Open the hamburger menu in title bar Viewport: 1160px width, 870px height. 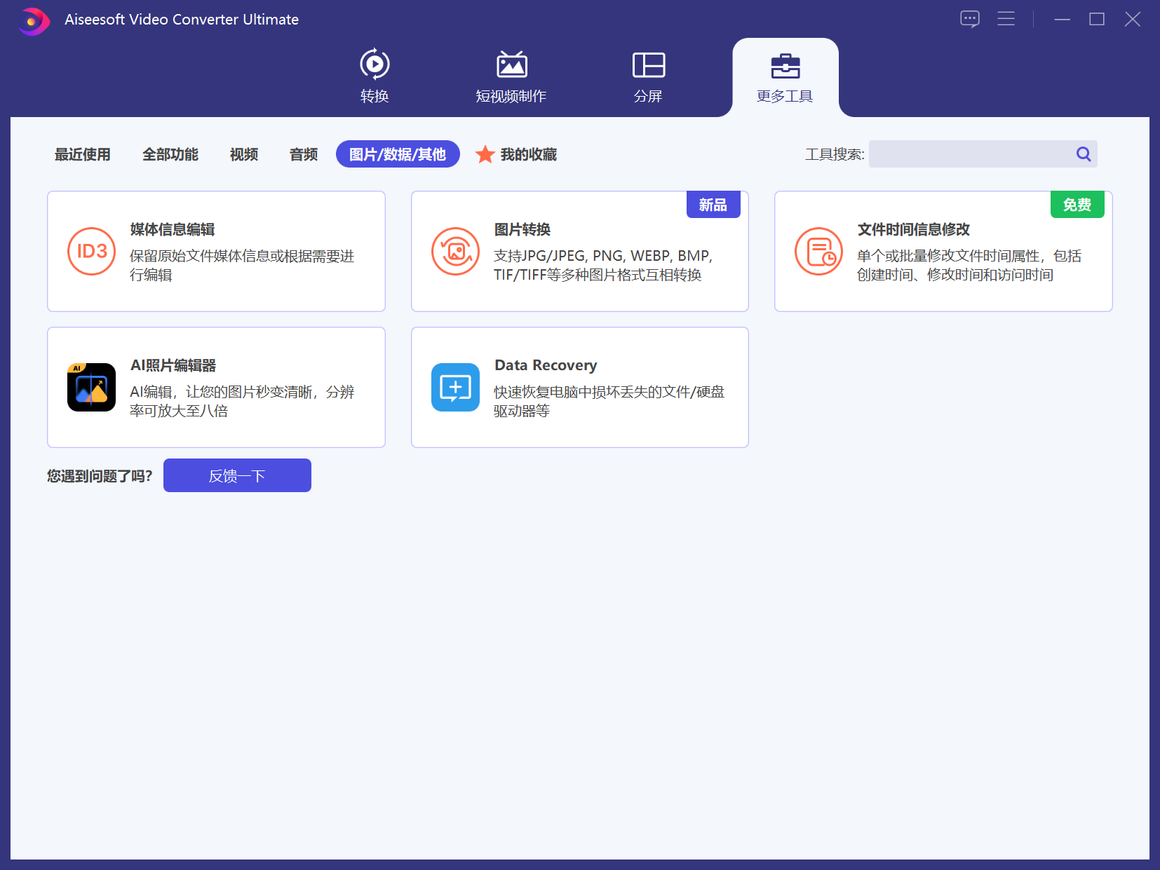click(x=1006, y=19)
